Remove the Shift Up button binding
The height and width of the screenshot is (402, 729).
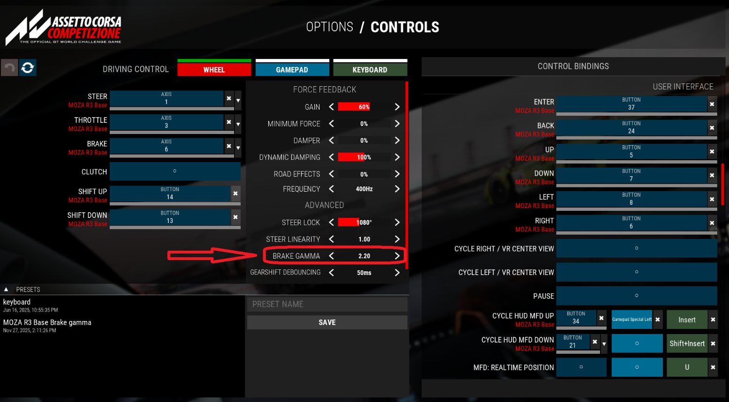[x=235, y=193]
